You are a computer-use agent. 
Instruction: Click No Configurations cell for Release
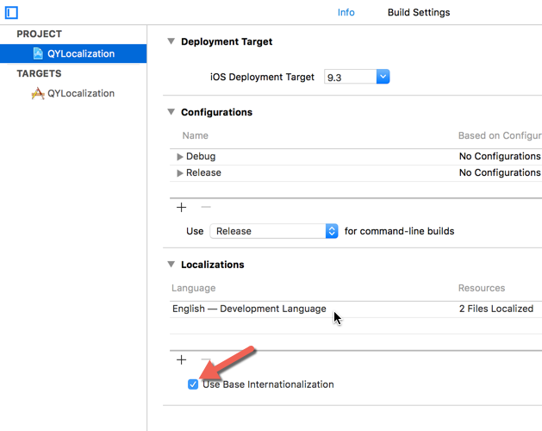pyautogui.click(x=500, y=172)
